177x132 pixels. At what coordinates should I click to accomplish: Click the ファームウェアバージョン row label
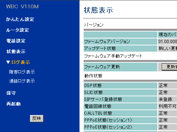(x=107, y=42)
